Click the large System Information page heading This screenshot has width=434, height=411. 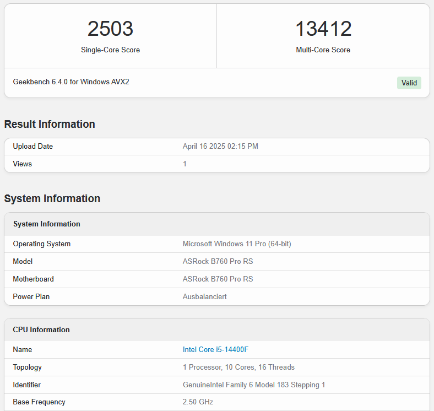pyautogui.click(x=52, y=198)
